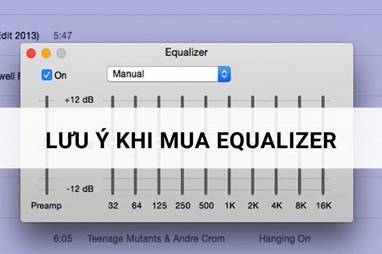Screen dimensions: 382x254
Task: Click the Equalizer window title
Action: click(187, 52)
